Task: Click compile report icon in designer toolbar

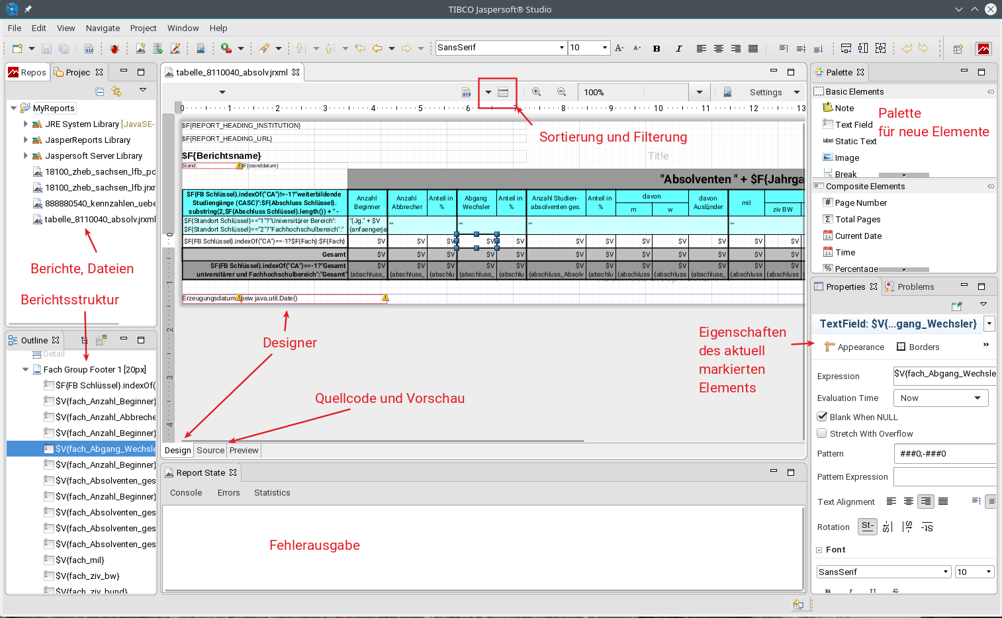Action: point(466,92)
